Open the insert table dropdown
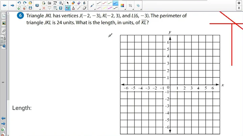Image resolution: width=243 pixels, height=136 pixels. (x=55, y=8)
